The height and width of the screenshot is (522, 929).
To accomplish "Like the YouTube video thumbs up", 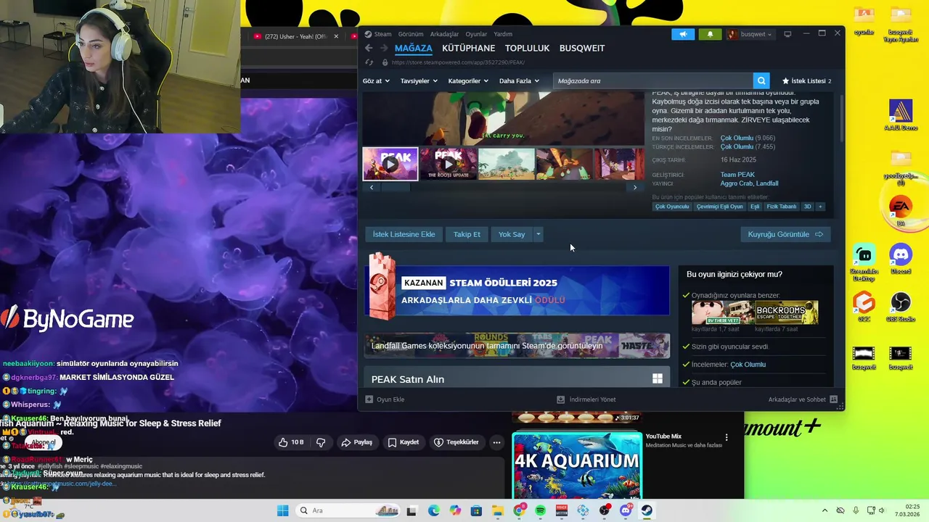I will coord(292,442).
